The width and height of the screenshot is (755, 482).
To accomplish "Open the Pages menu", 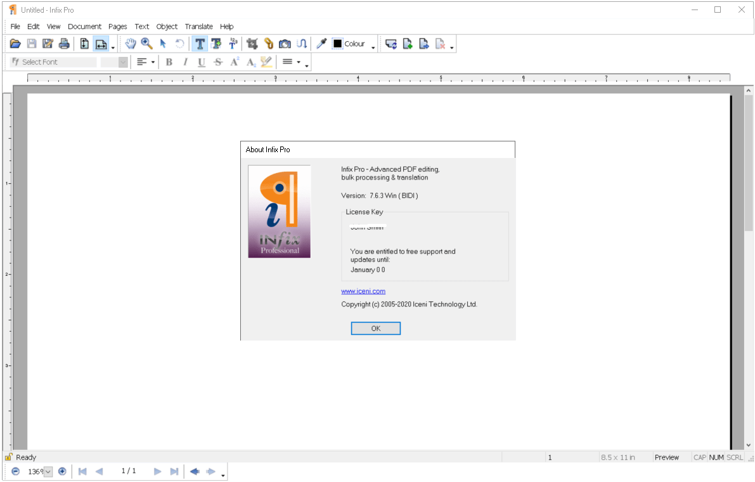I will click(117, 27).
